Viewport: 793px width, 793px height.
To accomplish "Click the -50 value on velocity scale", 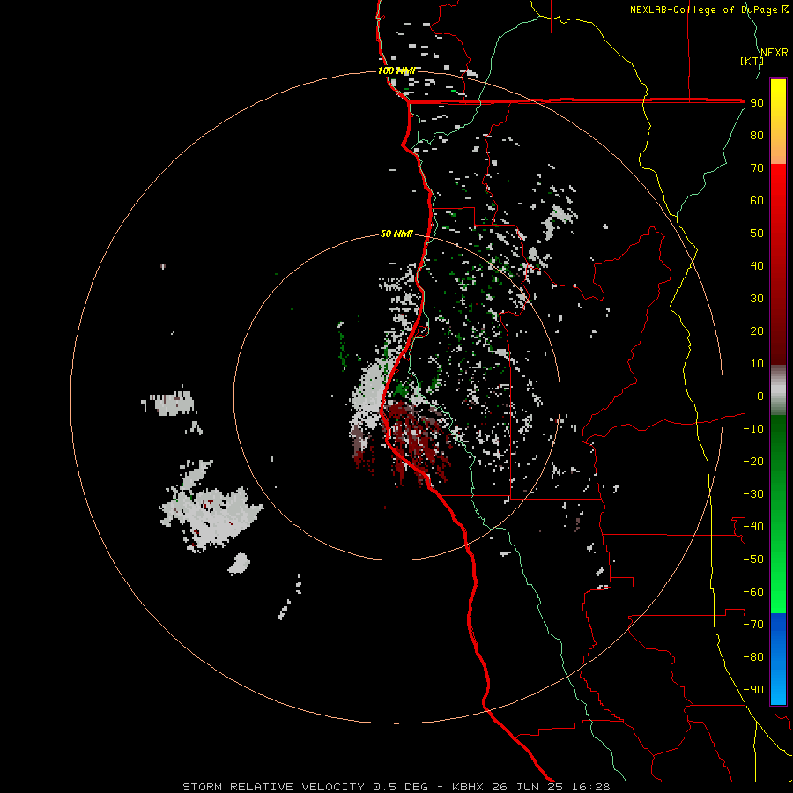I will 753,560.
